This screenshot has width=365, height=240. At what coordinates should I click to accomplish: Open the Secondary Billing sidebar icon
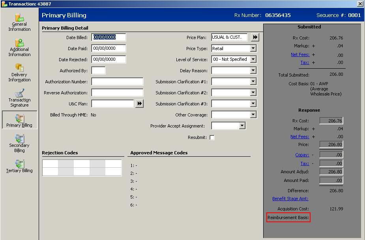[19, 139]
